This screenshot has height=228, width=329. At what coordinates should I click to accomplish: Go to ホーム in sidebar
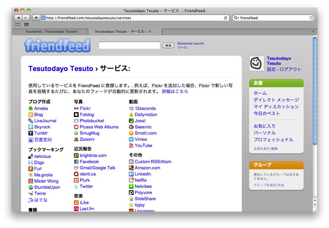[260, 93]
